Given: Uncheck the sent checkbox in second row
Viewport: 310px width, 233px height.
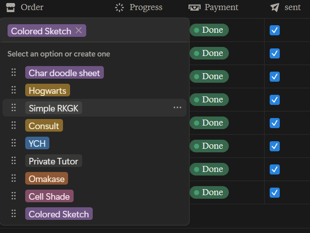Looking at the screenshot, I should click(275, 53).
